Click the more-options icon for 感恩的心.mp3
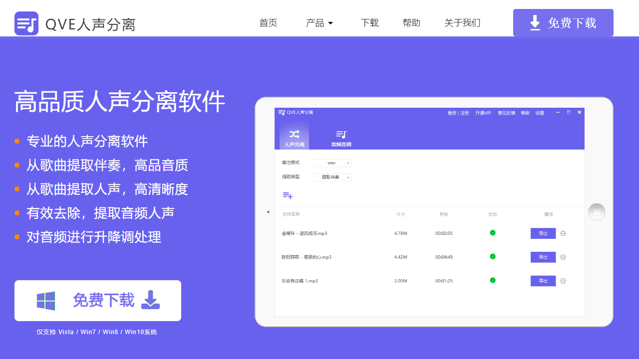This screenshot has height=359, width=639. point(563,257)
